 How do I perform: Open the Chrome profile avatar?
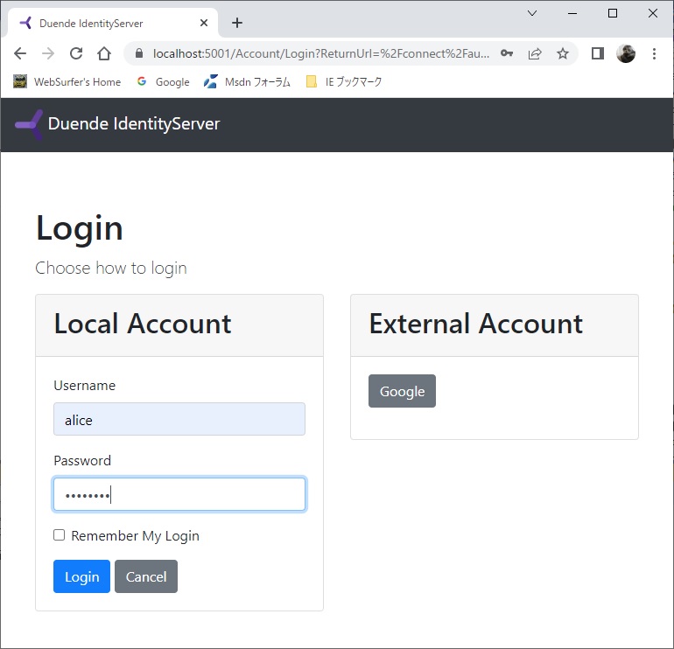point(626,53)
